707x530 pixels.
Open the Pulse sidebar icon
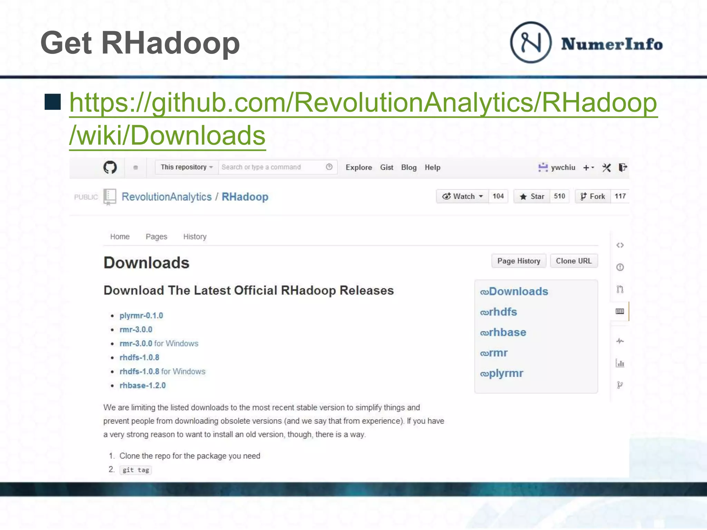620,341
